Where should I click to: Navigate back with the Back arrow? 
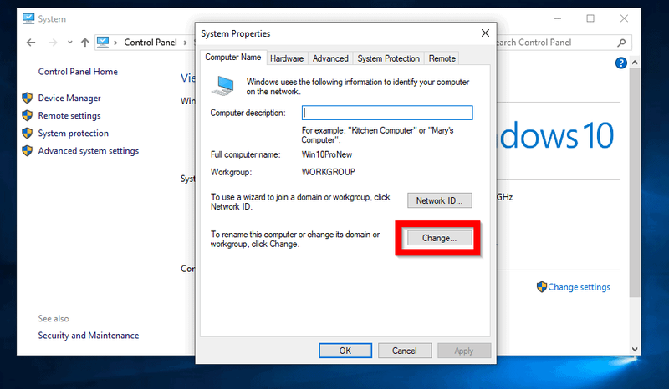pyautogui.click(x=31, y=43)
